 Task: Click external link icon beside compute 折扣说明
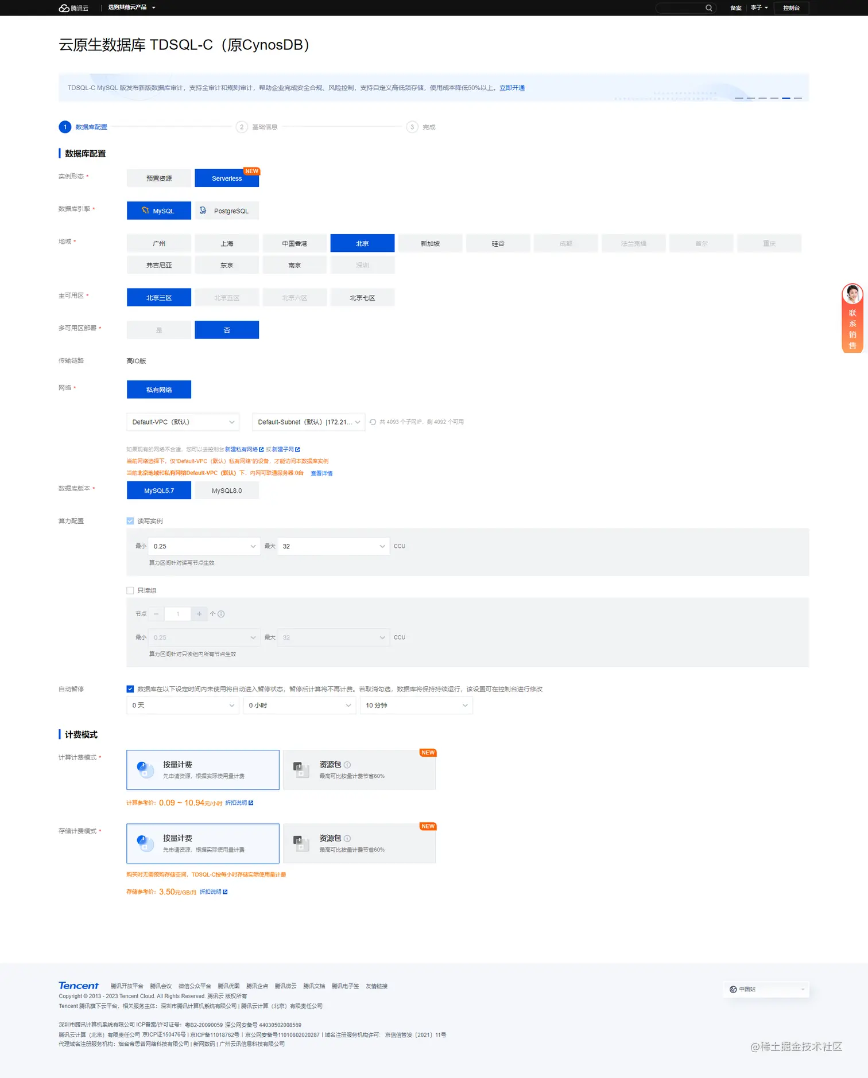(251, 803)
